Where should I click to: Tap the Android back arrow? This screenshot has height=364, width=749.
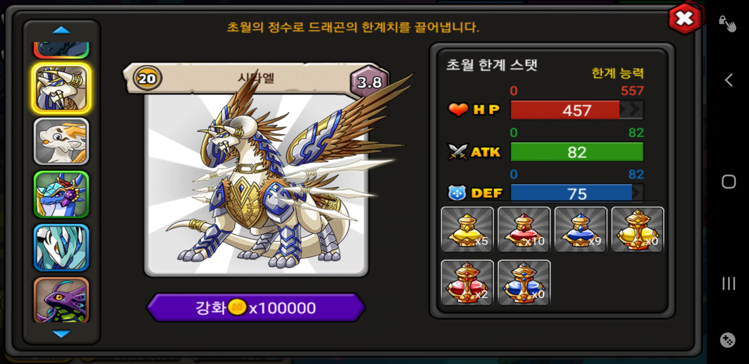click(729, 80)
